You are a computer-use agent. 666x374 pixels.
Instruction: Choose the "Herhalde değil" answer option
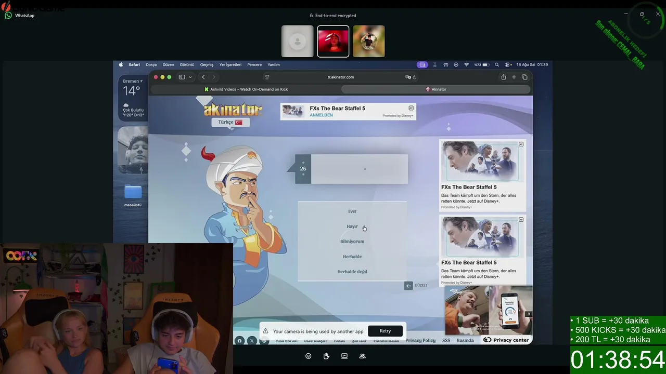click(x=352, y=272)
